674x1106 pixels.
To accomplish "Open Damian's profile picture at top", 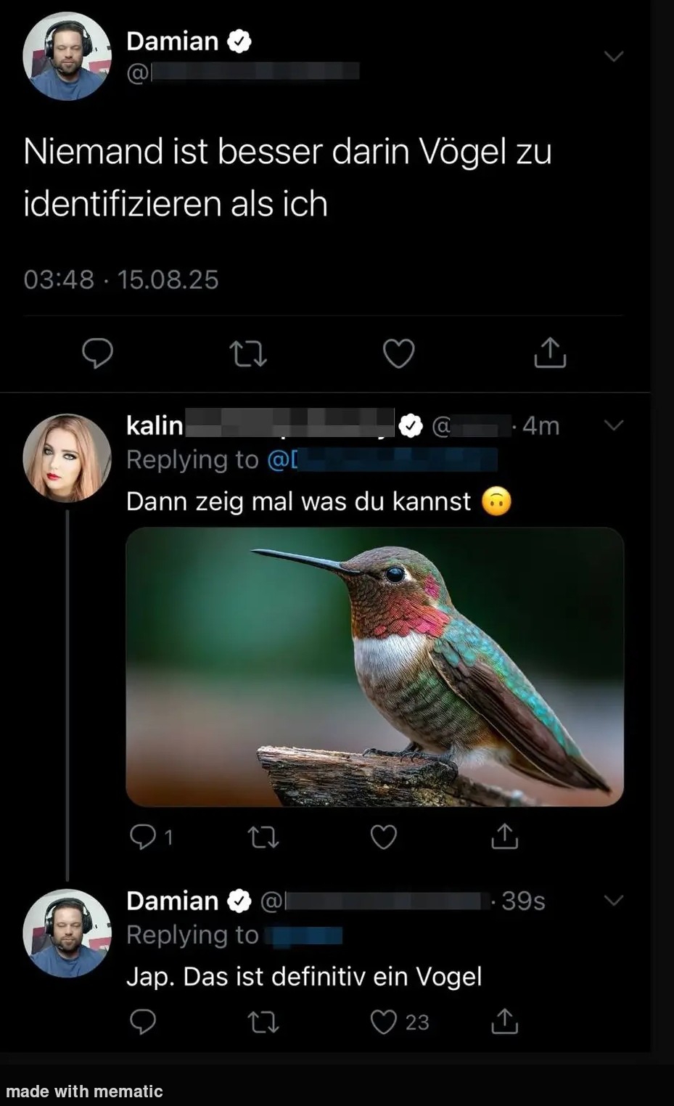I will [67, 56].
